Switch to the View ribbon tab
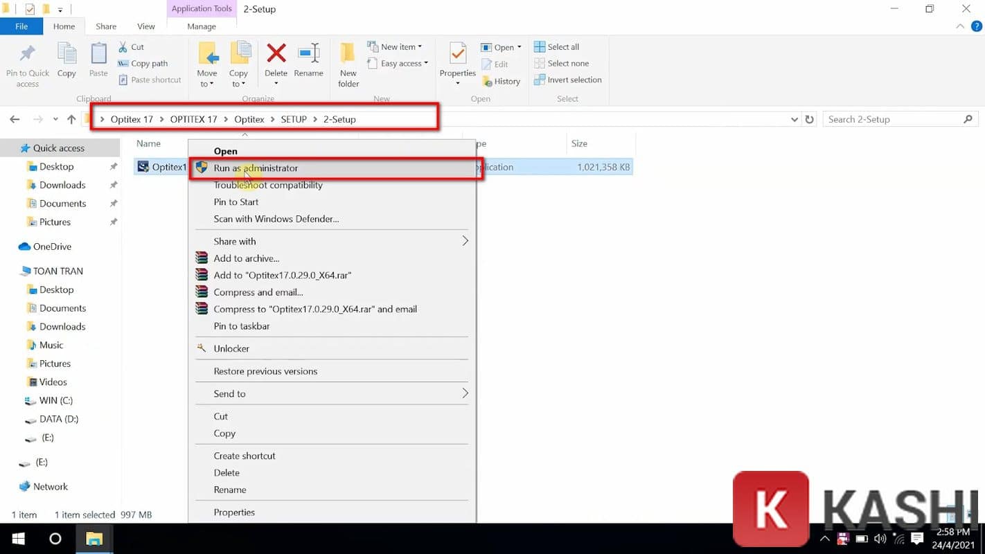This screenshot has height=554, width=985. pos(145,26)
